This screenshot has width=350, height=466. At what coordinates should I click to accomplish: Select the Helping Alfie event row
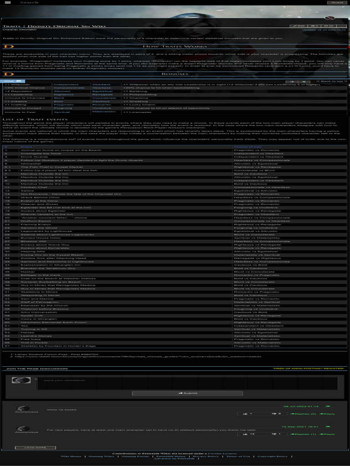pyautogui.click(x=175, y=251)
